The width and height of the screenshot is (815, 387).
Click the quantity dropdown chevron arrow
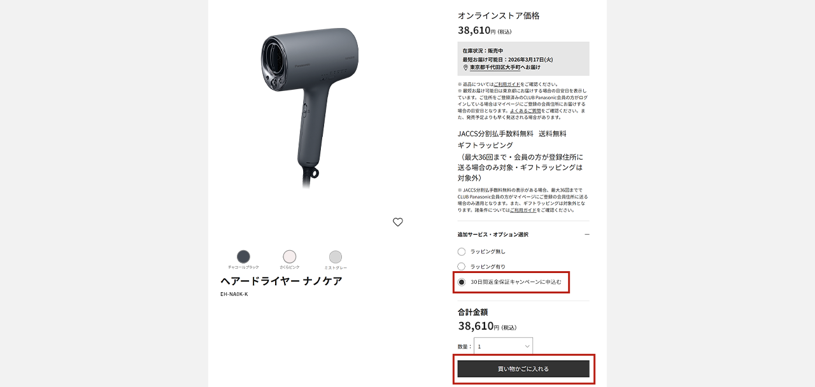[x=527, y=346]
